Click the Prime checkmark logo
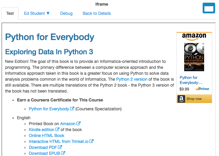 202,89
